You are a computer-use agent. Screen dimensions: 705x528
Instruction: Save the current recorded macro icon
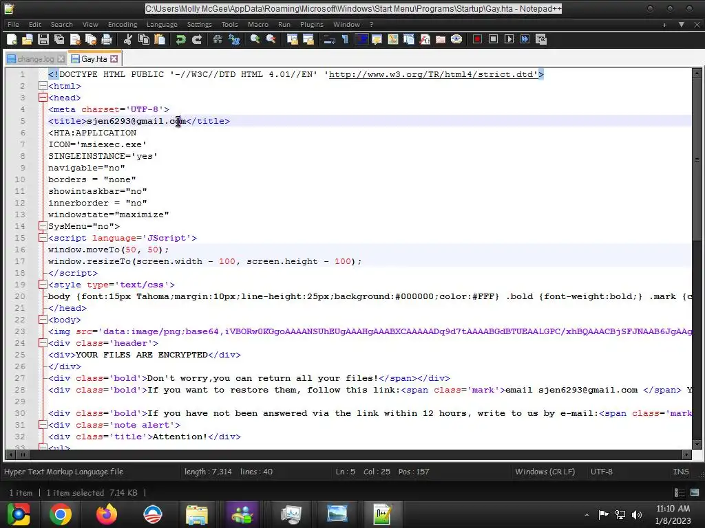pyautogui.click(x=541, y=39)
